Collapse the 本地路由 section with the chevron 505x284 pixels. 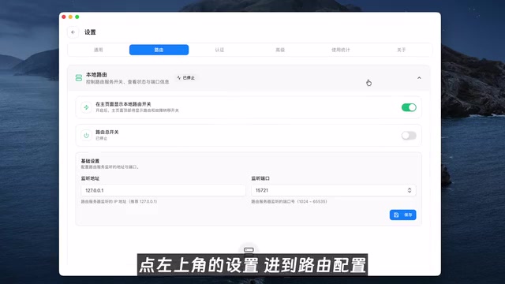(419, 78)
